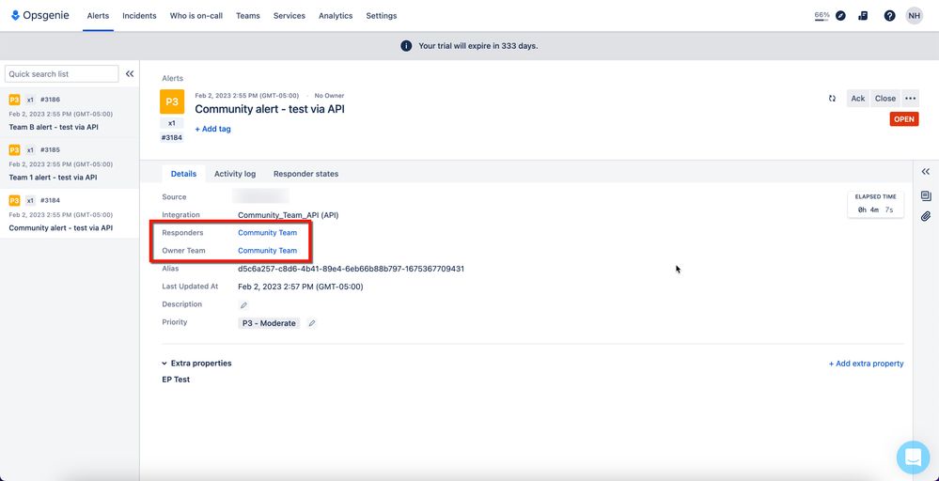Switch to the Activity log tab

pos(235,174)
